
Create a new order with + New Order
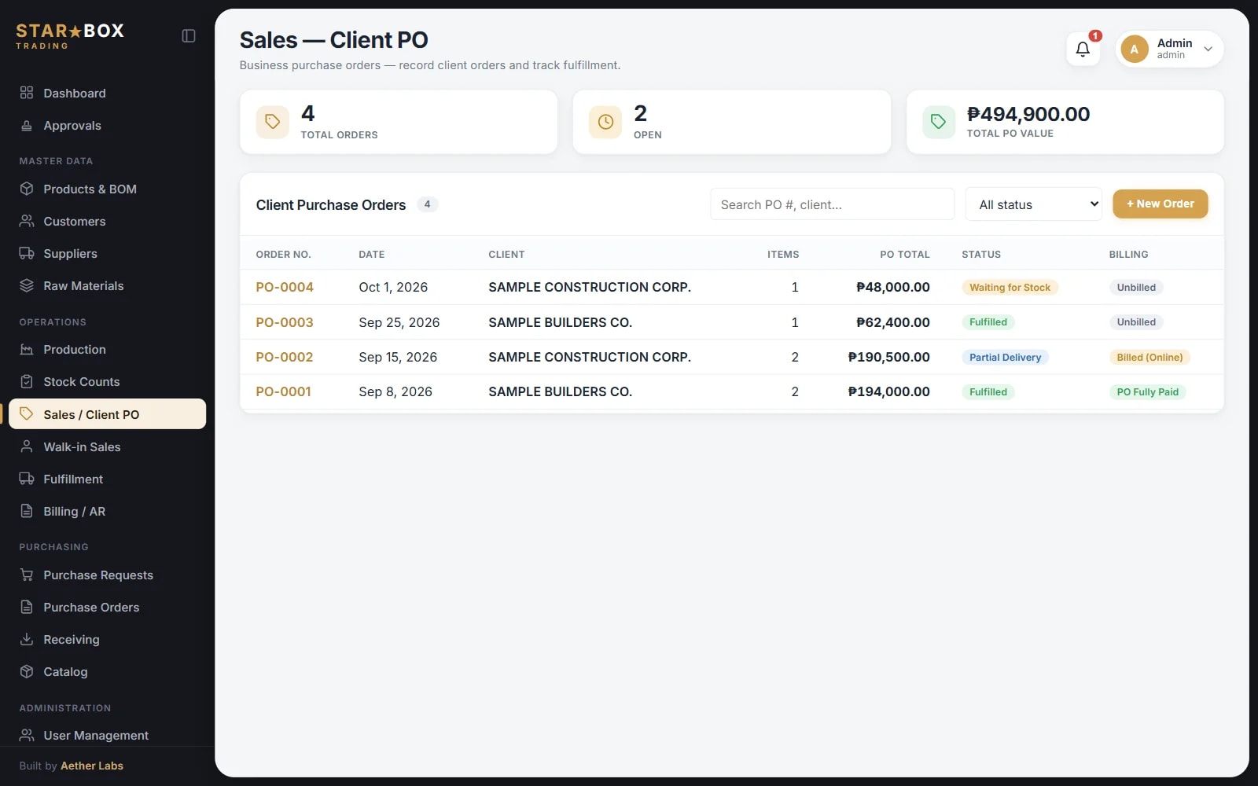click(x=1161, y=204)
